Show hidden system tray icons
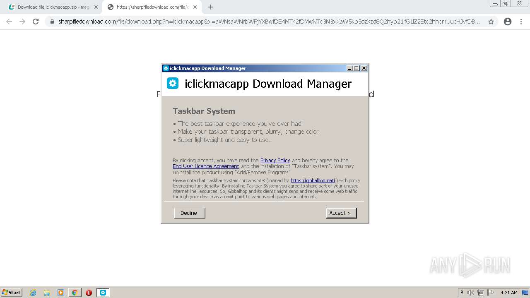530x298 pixels. (462, 292)
